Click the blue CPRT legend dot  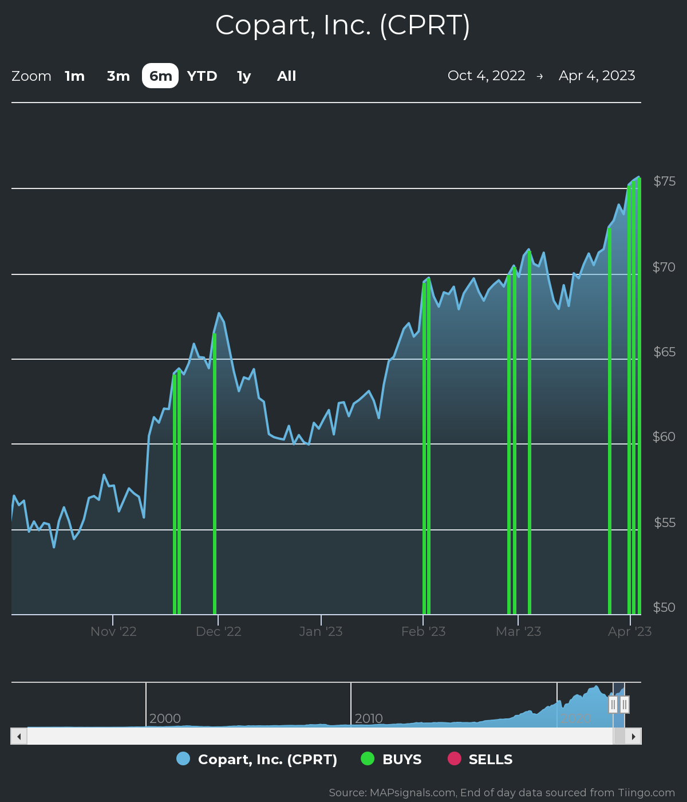point(183,758)
